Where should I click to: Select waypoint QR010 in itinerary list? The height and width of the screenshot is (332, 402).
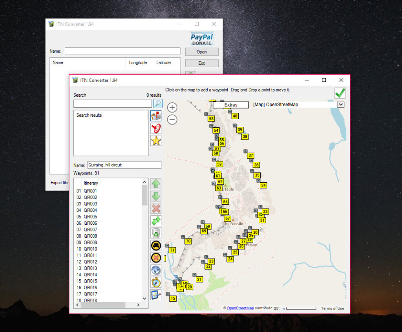pos(90,249)
